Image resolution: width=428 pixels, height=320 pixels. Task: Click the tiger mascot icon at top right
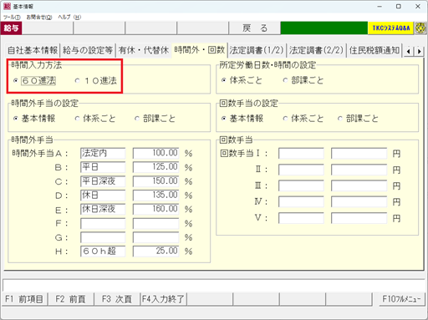click(x=420, y=28)
